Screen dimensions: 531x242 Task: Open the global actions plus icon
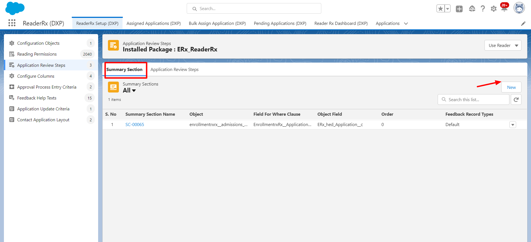[459, 9]
